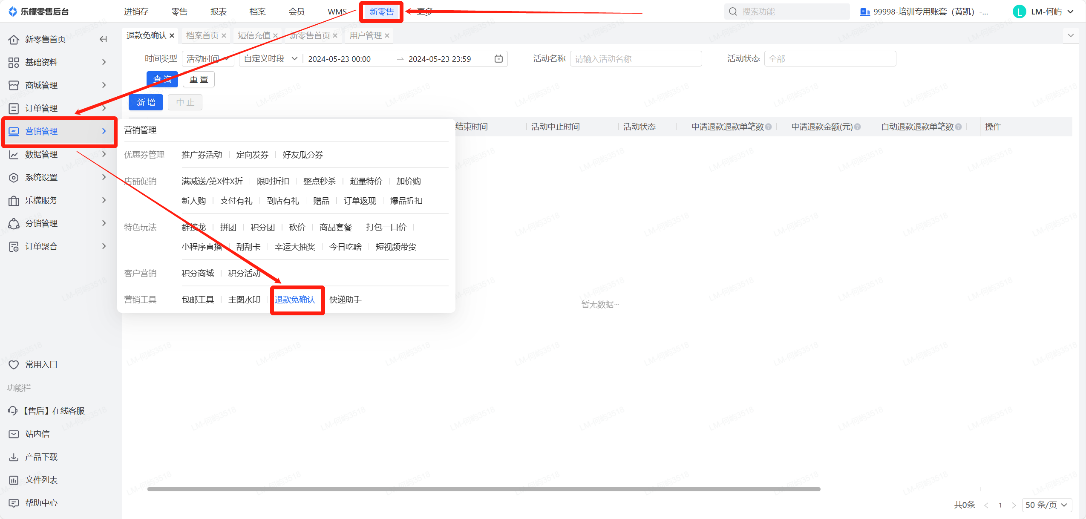Collapse the sidebar with the arrow icon
The width and height of the screenshot is (1086, 519).
(103, 39)
